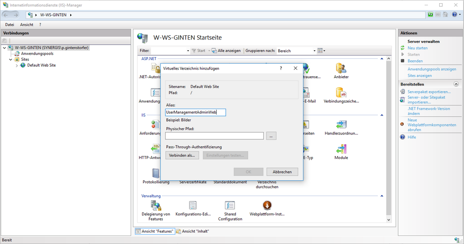The image size is (464, 244).
Task: Select Anwendungspools in the connections tree
Action: pyautogui.click(x=37, y=54)
